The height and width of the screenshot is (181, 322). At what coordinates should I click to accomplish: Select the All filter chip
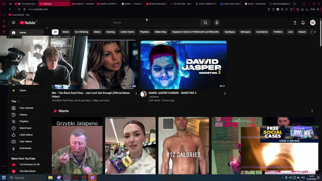point(55,32)
